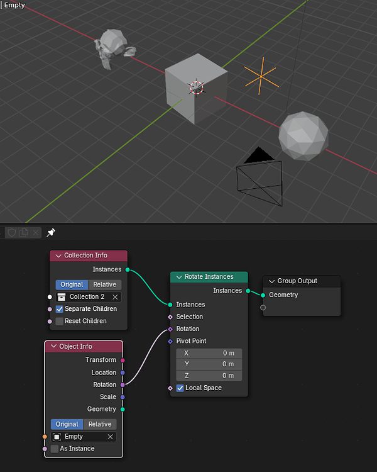Click the As Instance input socket
This screenshot has width=377, height=472.
tap(45, 449)
